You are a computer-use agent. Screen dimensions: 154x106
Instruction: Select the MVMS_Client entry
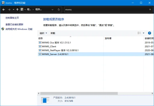pos(49,46)
